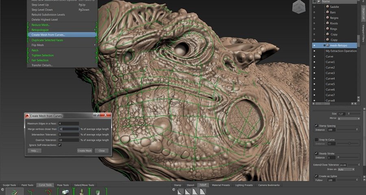Select the Curve Create tool icon
366x195 pixels.
[x=15, y=192]
